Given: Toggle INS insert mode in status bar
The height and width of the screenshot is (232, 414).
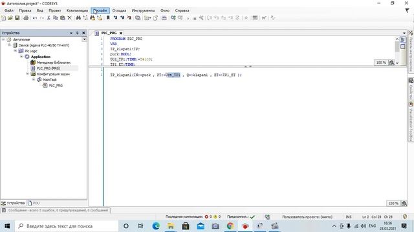Looking at the screenshot, I should [x=349, y=217].
